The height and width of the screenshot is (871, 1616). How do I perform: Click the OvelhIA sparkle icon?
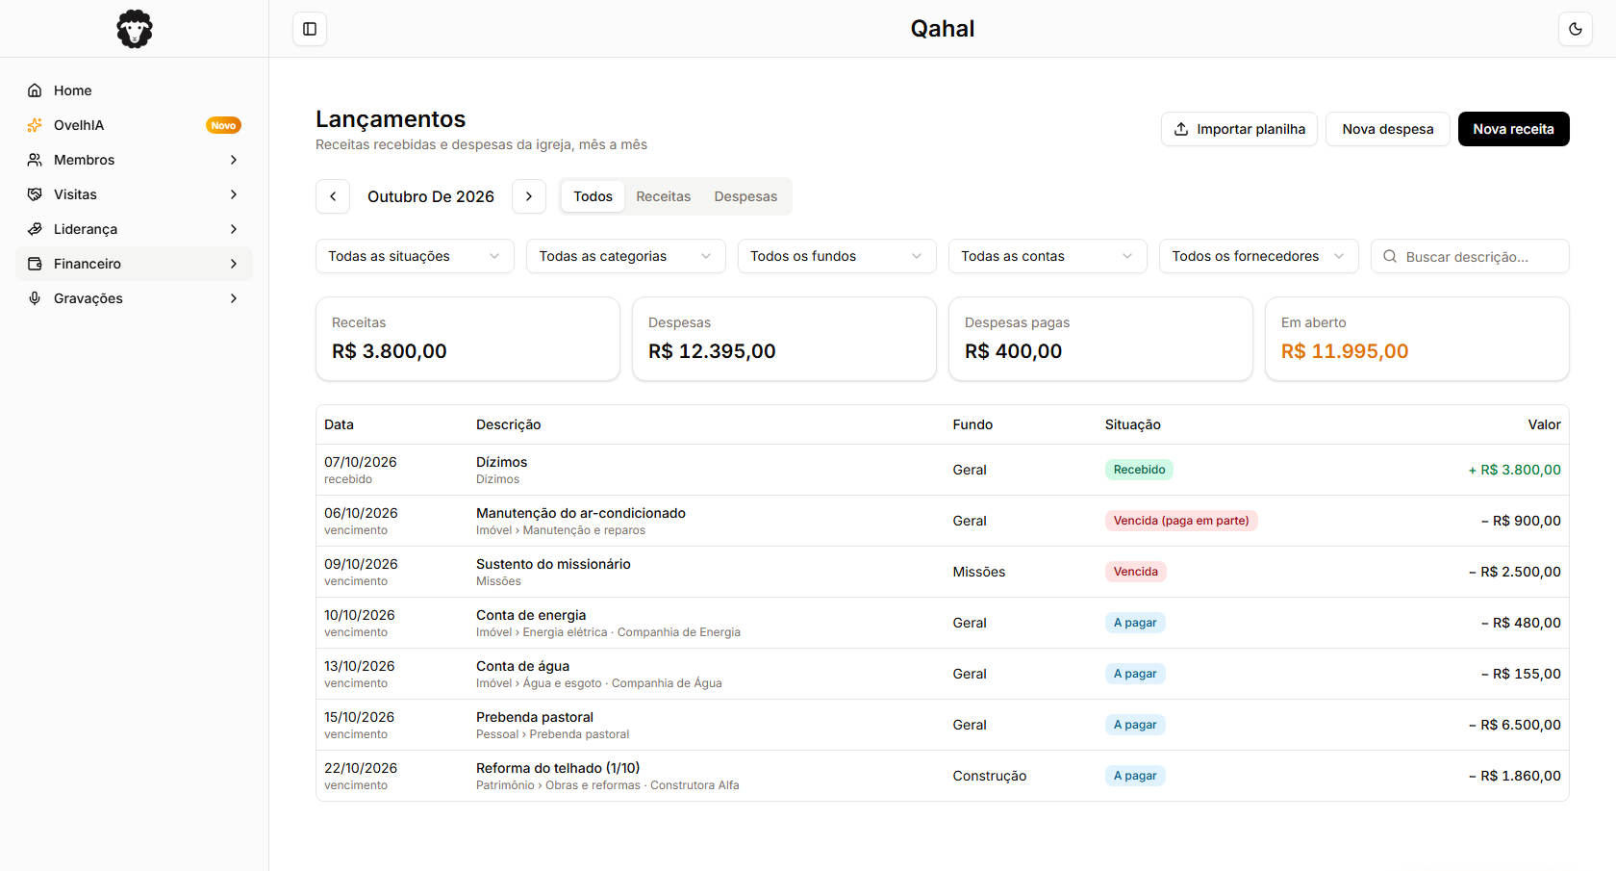pos(35,125)
